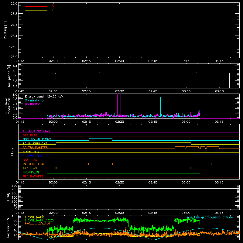243x243 pixels.
Task: Click the BAD_PACKETS flag label
Action: pyautogui.click(x=33, y=176)
